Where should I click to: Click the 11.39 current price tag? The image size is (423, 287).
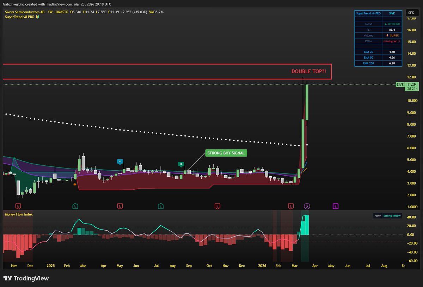[x=411, y=85]
